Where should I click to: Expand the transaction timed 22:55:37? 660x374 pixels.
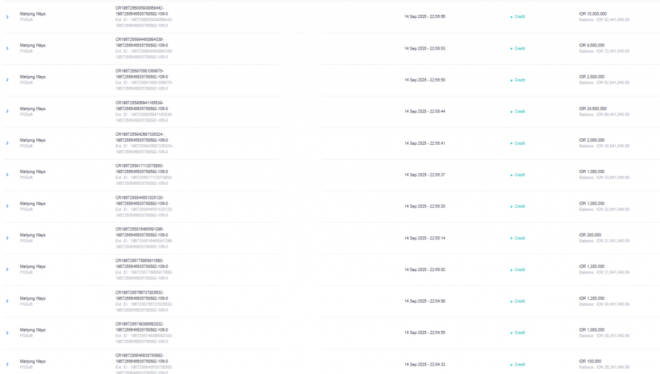tap(7, 174)
